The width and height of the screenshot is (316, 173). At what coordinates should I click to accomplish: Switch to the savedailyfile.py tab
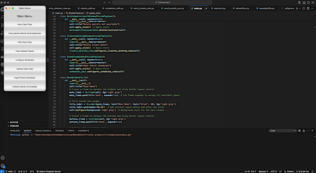[x=265, y=8]
